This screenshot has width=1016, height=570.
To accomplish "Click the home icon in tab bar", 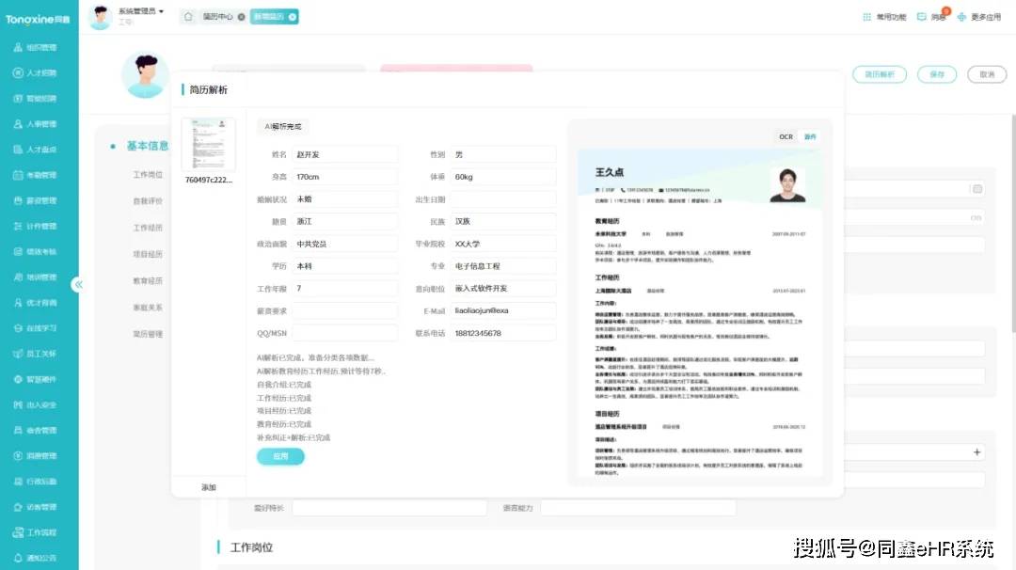I will click(188, 17).
